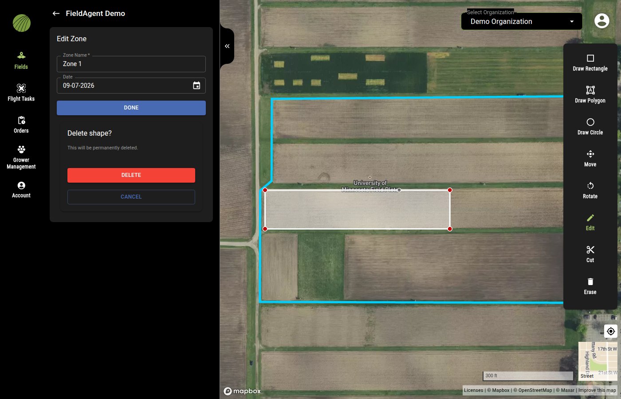The image size is (621, 399).
Task: Expand the Demo Organization dropdown
Action: (522, 21)
